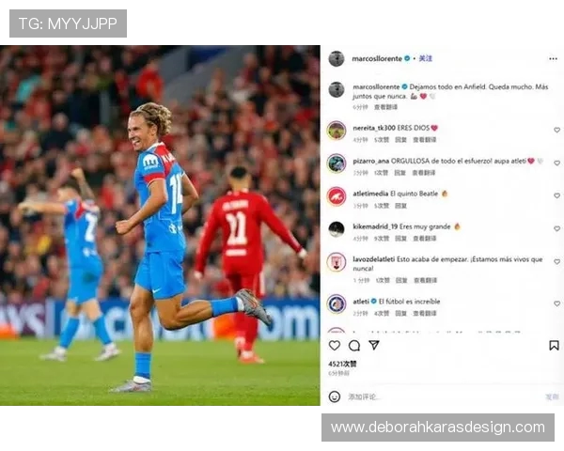The image size is (564, 451).
Task: Open the lavozdelatleti username link
Action: [x=374, y=259]
